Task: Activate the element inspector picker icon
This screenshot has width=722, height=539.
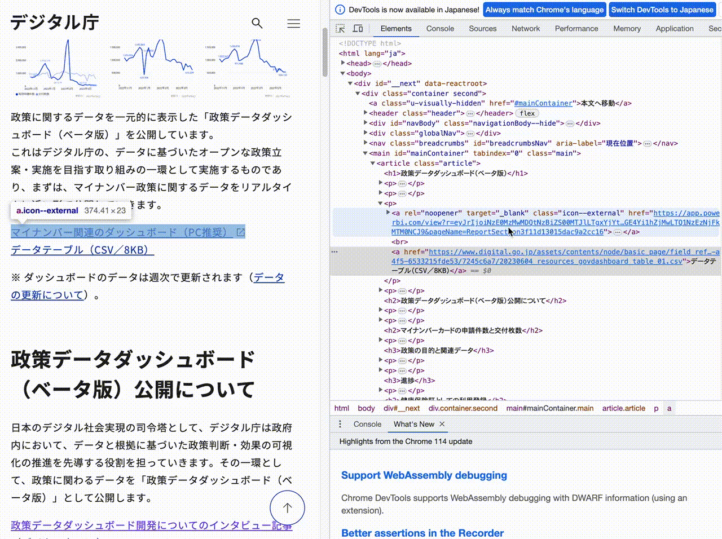Action: (340, 28)
